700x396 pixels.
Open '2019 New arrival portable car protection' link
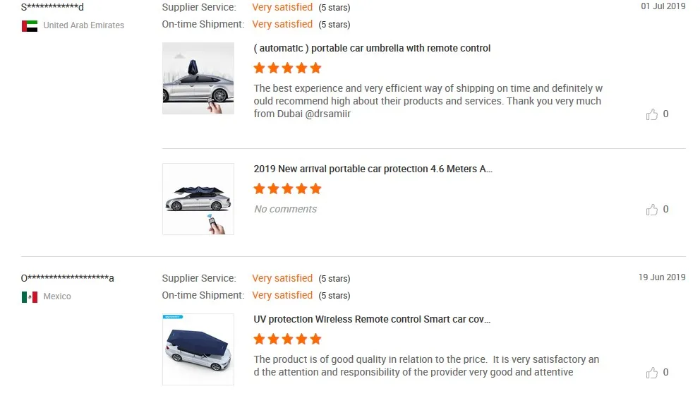(x=373, y=169)
